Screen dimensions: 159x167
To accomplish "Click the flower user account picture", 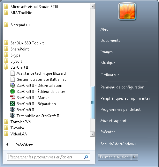I will click(x=127, y=11).
